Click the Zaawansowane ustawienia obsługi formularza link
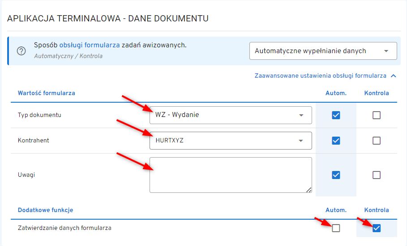407x246 pixels. point(320,76)
